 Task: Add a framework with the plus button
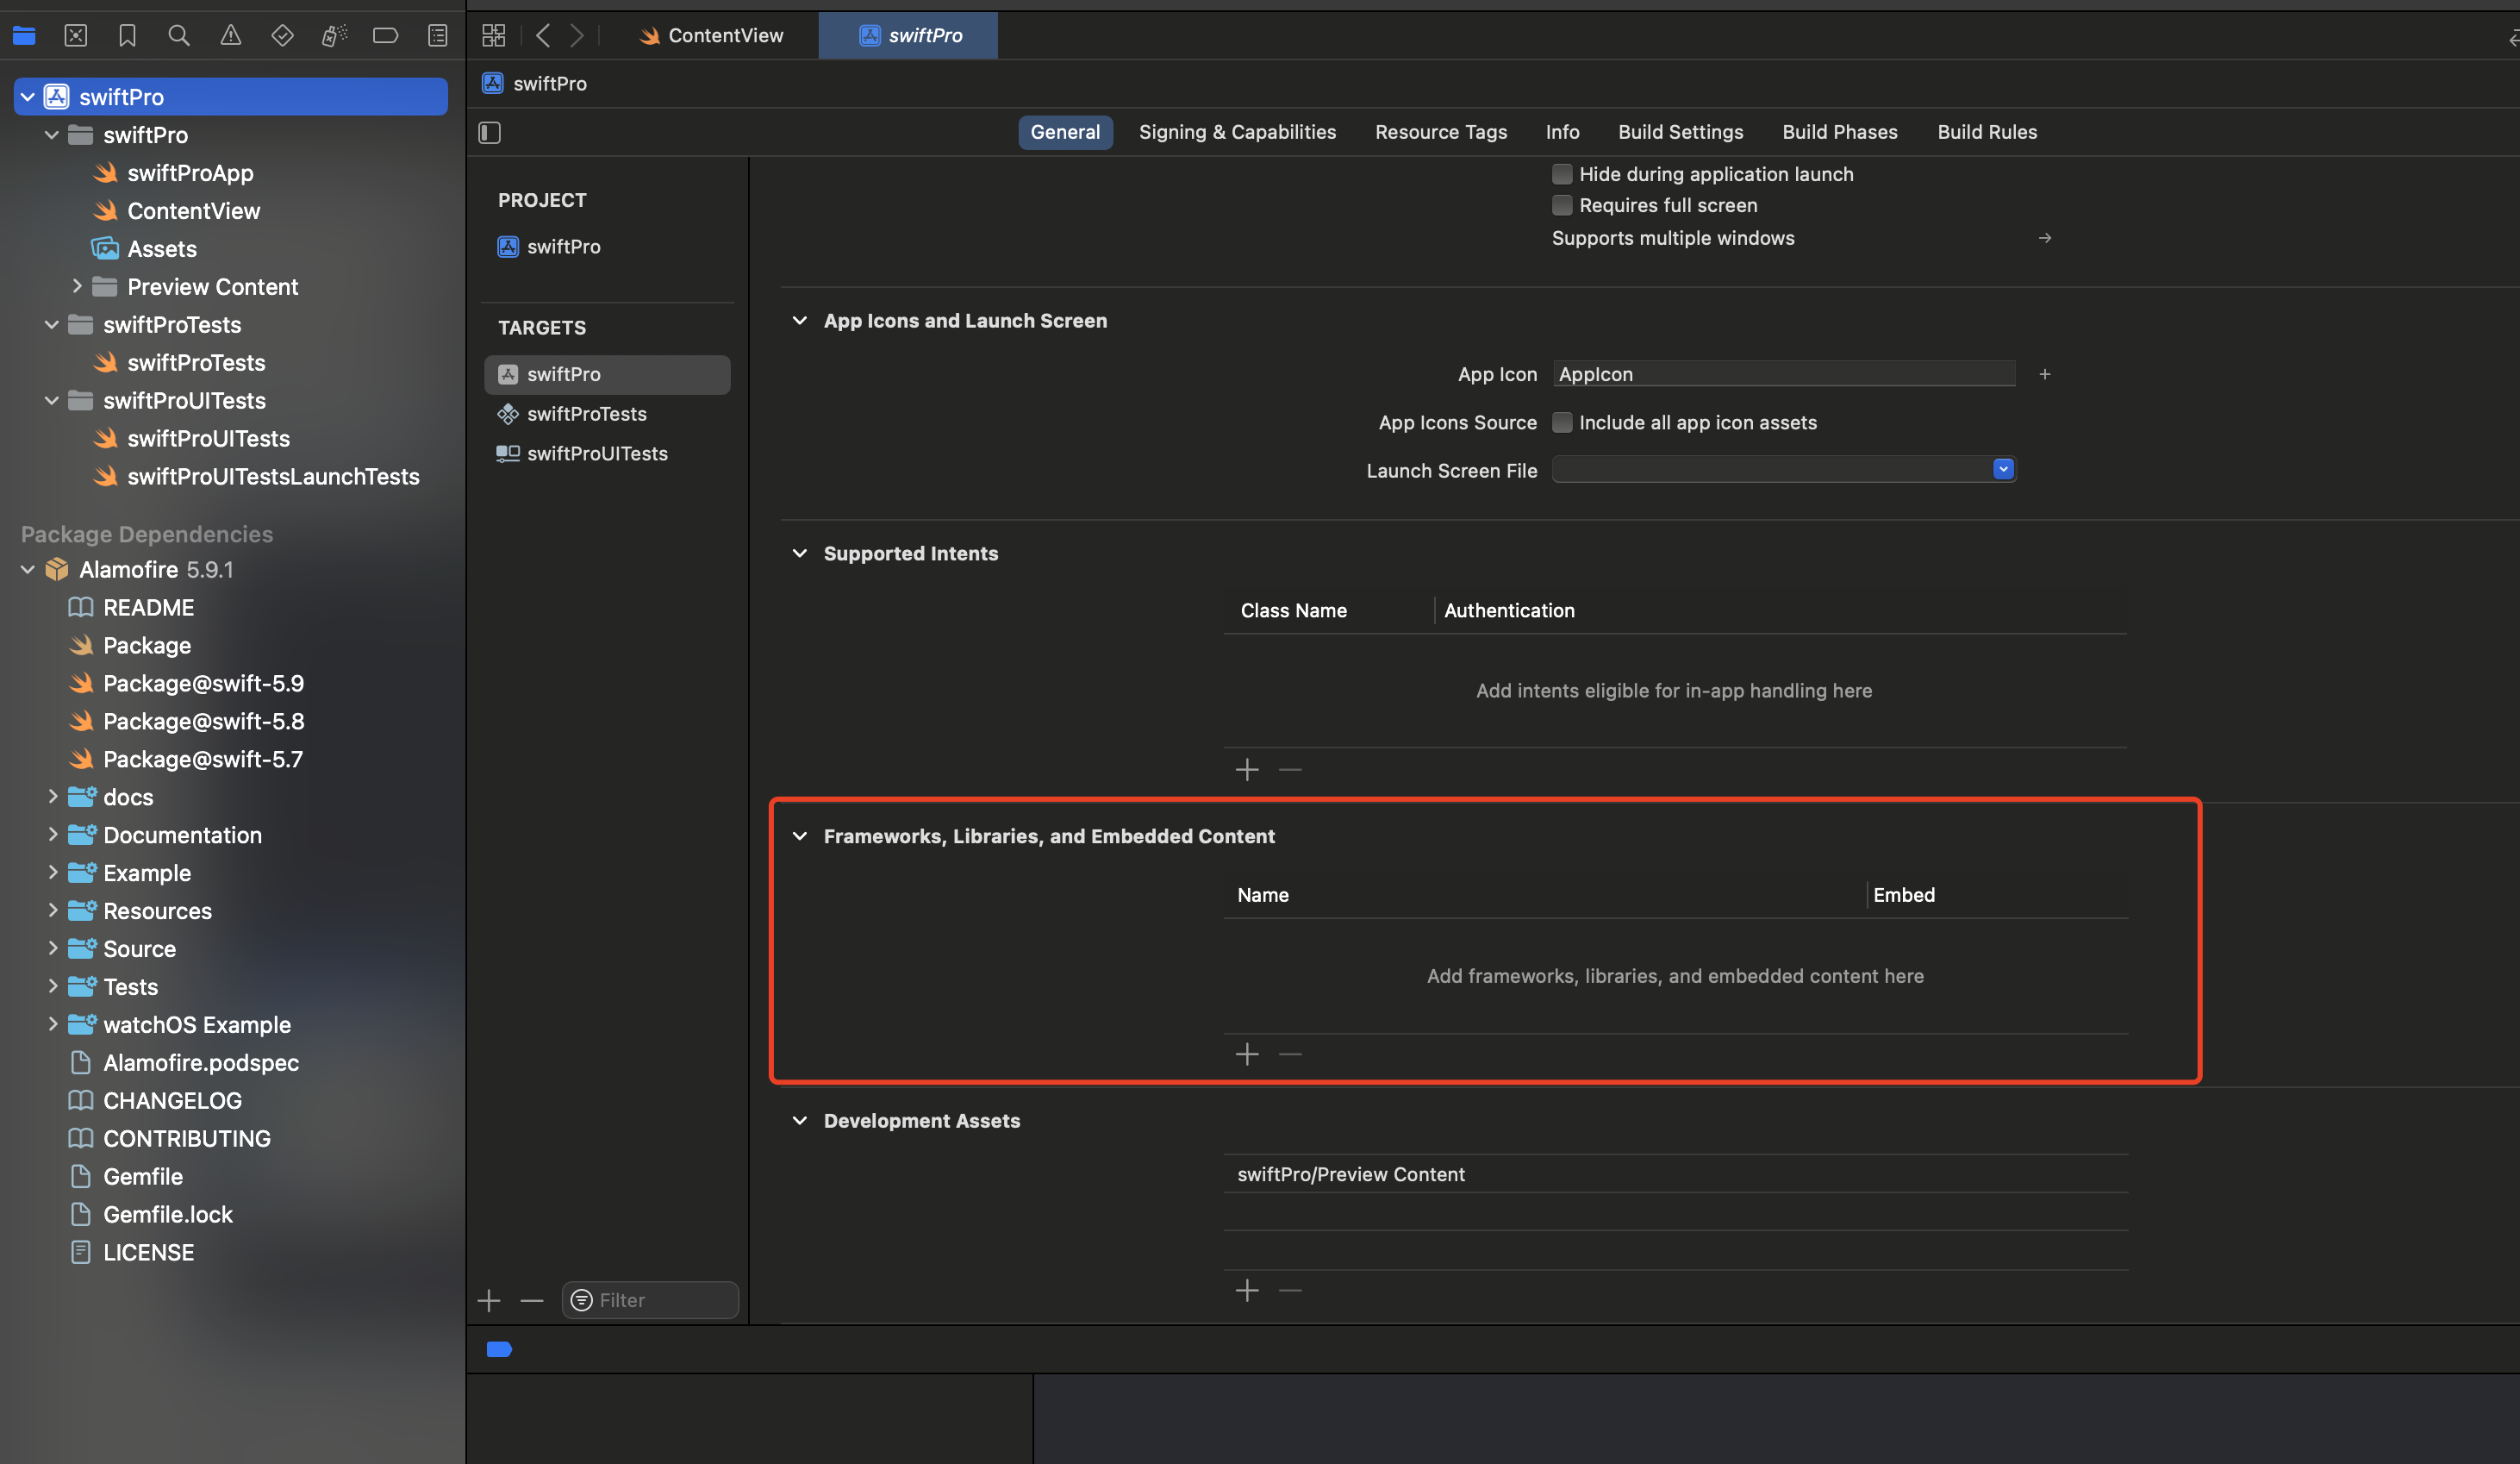click(x=1247, y=1054)
